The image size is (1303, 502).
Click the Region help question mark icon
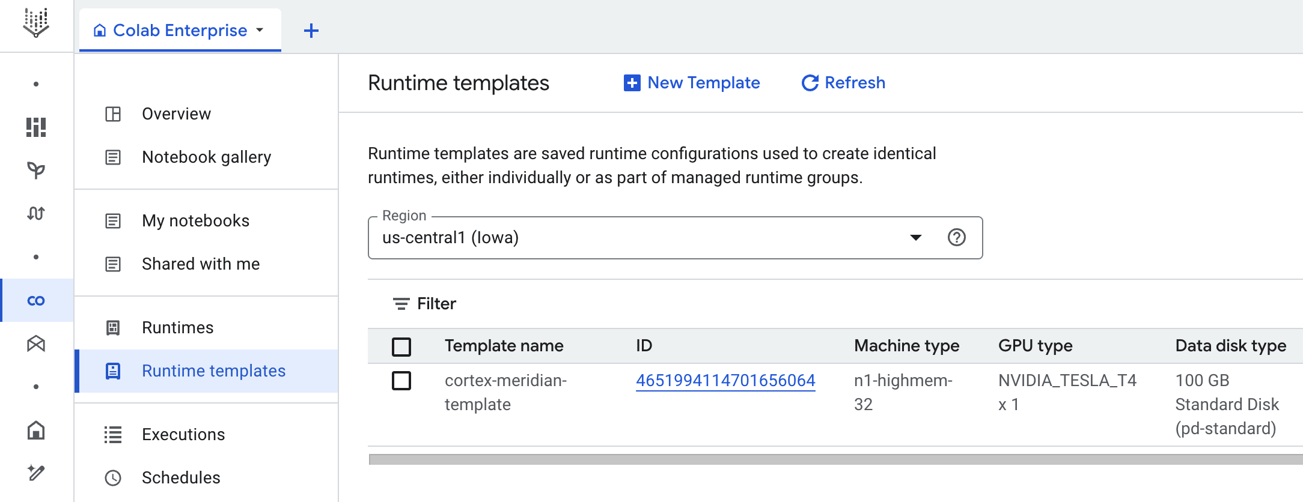tap(956, 238)
